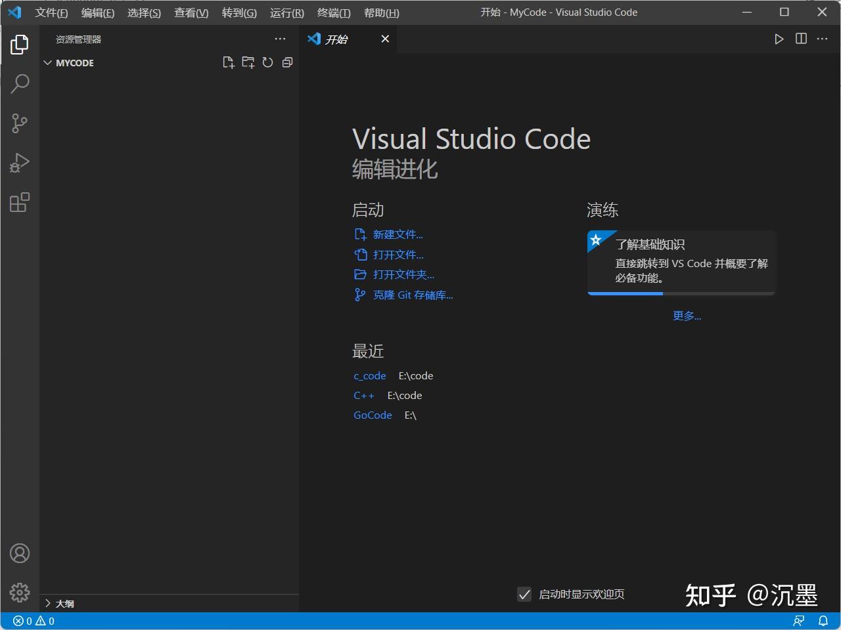841x630 pixels.
Task: Click the 克隆 Git 存储库 link
Action: click(413, 295)
